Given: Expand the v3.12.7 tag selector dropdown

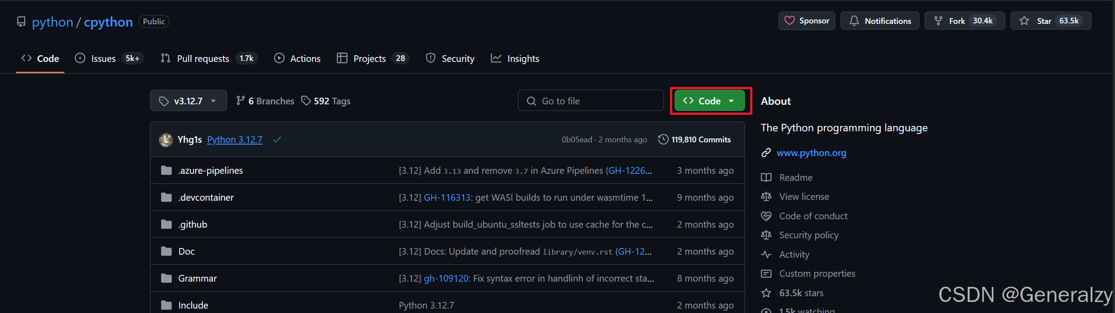Looking at the screenshot, I should (188, 101).
